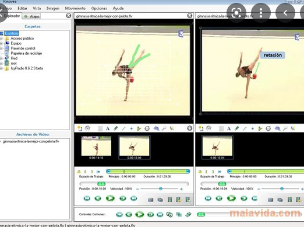Screen dimensions: 304x227
Task: Expand the Acceso público folder
Action: click(1, 39)
